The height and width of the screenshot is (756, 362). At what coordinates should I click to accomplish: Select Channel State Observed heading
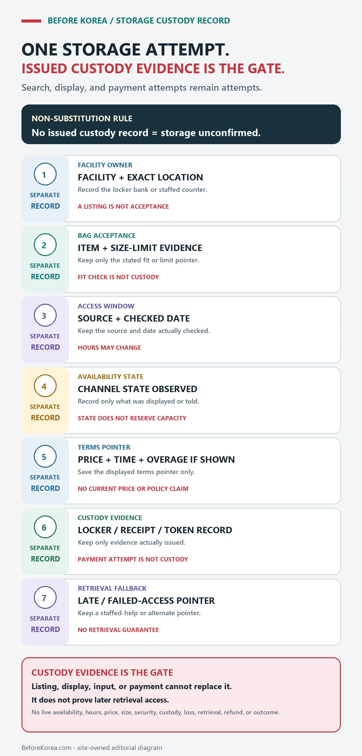point(137,389)
